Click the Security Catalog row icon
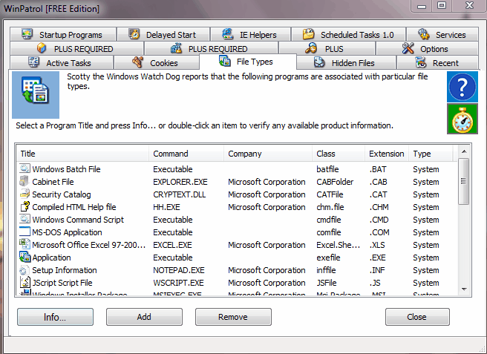This screenshot has width=487, height=354. pos(24,194)
